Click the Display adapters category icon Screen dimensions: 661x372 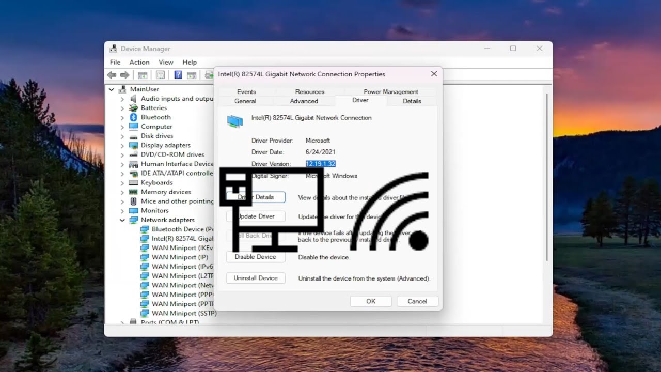133,145
